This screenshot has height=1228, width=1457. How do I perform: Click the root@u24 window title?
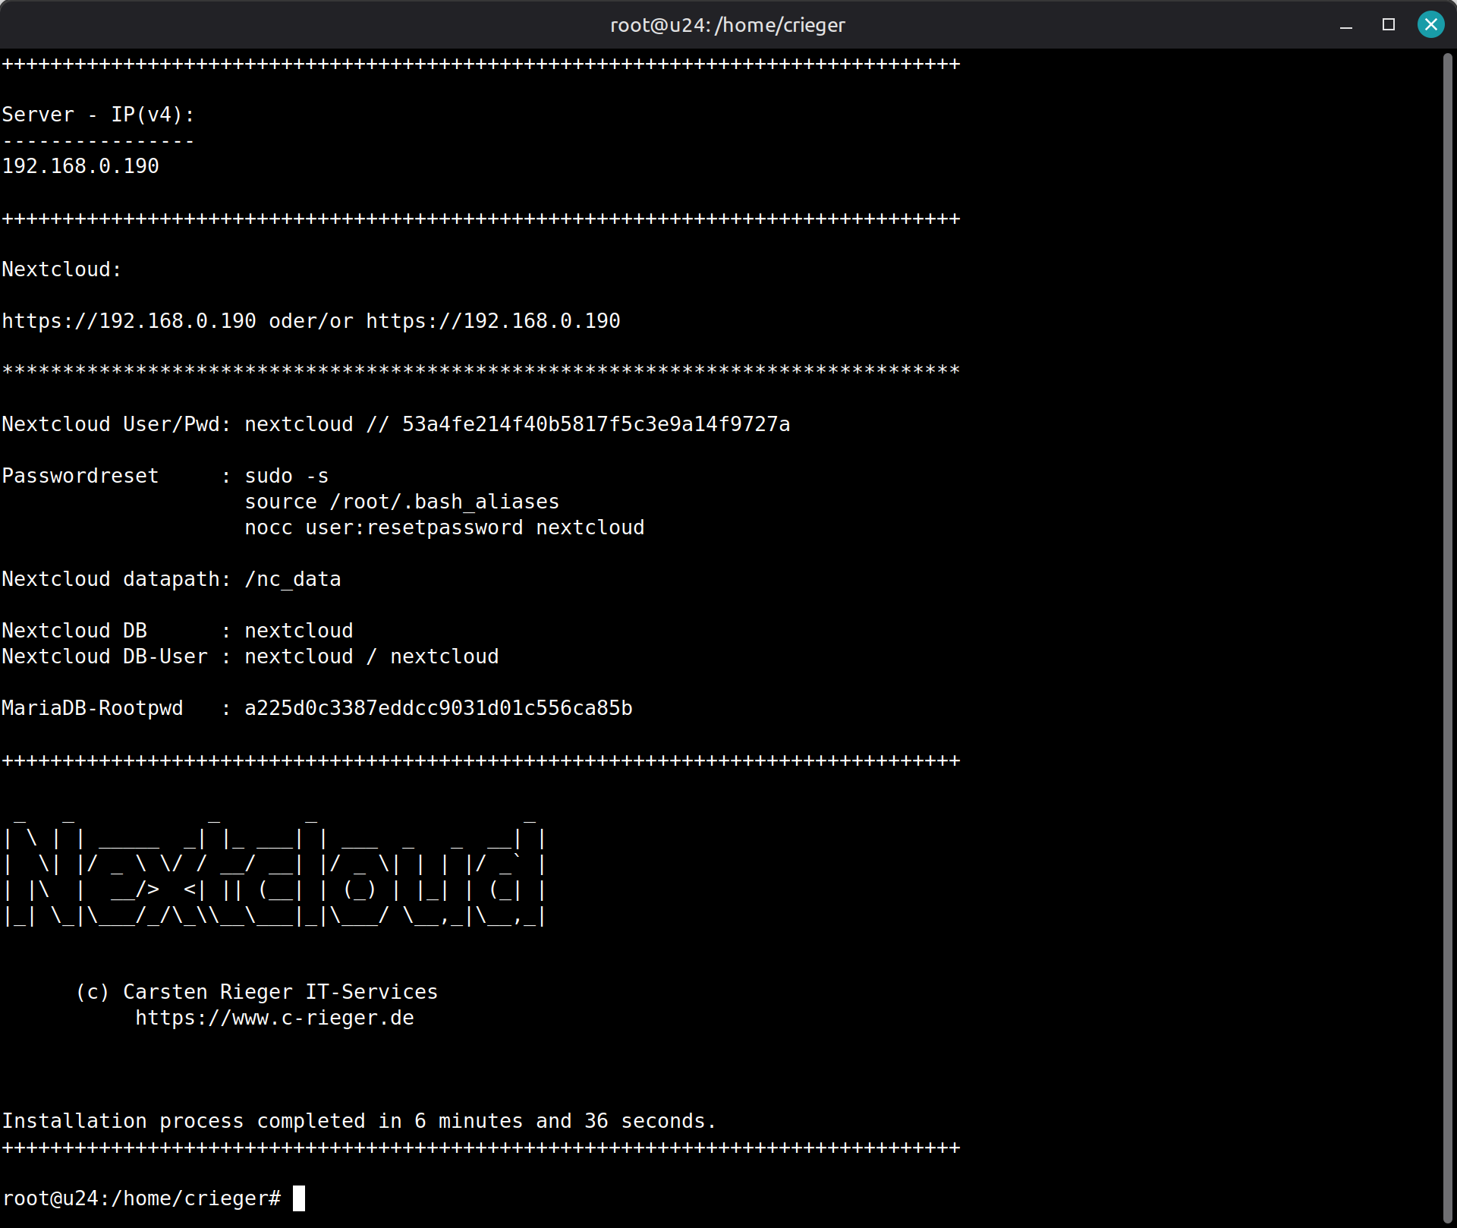(727, 25)
